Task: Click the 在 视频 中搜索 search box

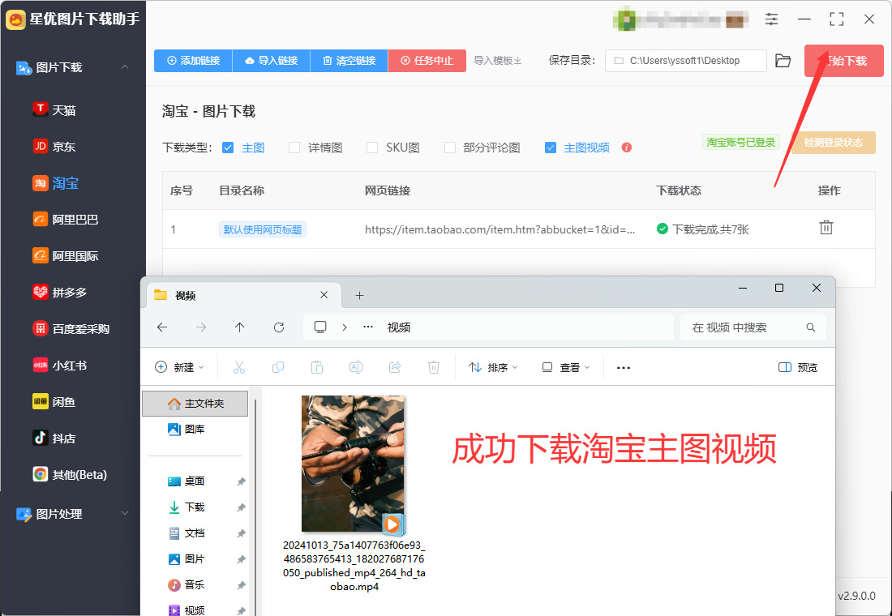Action: point(753,327)
